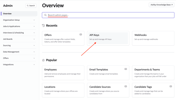
Task: Click the book icon on Candidate Sources card
Action: [126, 86]
